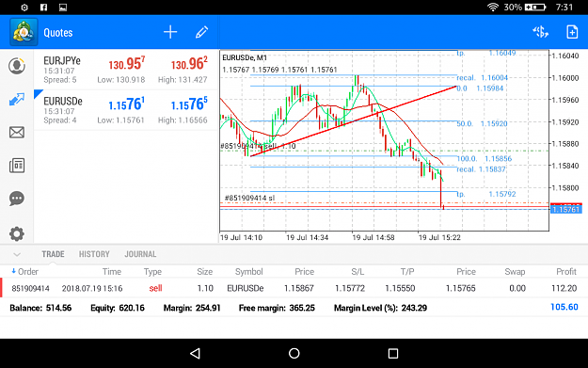Tap Android home circle button

[x=294, y=353]
